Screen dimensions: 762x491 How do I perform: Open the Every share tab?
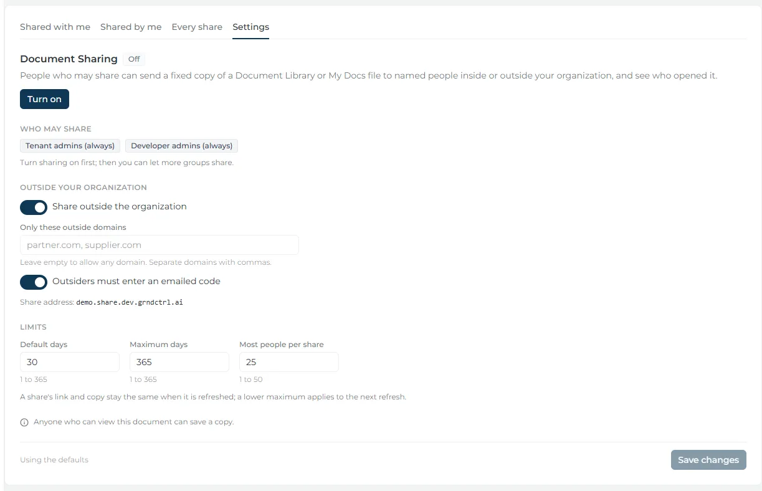(x=197, y=27)
